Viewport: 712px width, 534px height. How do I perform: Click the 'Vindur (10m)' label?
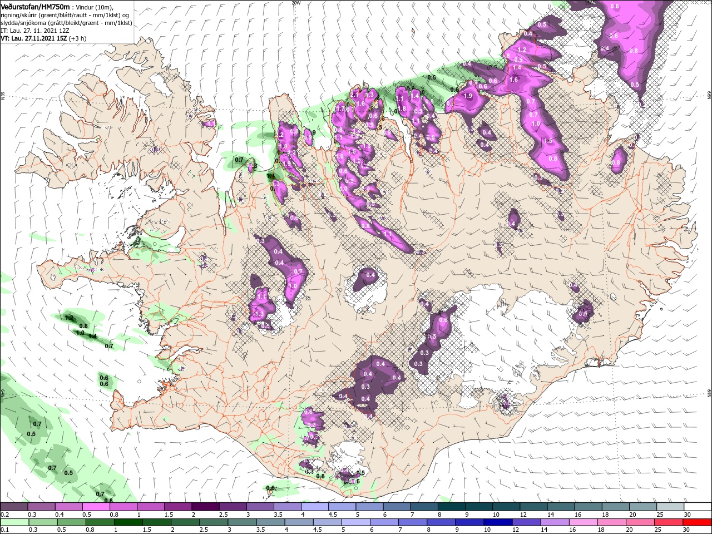(94, 7)
